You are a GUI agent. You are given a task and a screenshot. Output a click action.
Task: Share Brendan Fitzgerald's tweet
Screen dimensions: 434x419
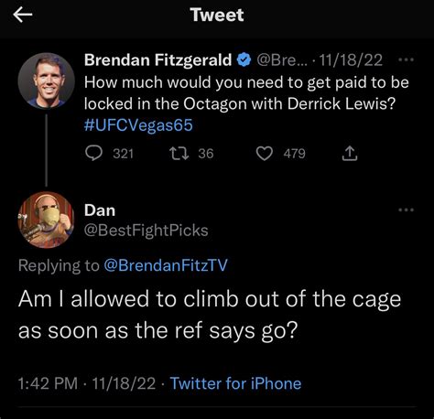(x=350, y=154)
